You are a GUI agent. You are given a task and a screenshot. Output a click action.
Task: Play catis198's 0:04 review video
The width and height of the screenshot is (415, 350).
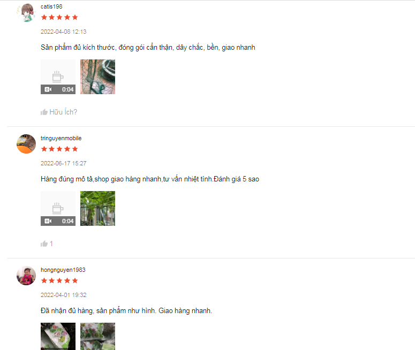pyautogui.click(x=58, y=77)
